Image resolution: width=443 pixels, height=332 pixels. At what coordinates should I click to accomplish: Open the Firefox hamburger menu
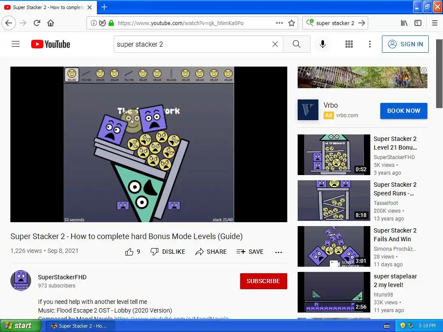point(435,23)
